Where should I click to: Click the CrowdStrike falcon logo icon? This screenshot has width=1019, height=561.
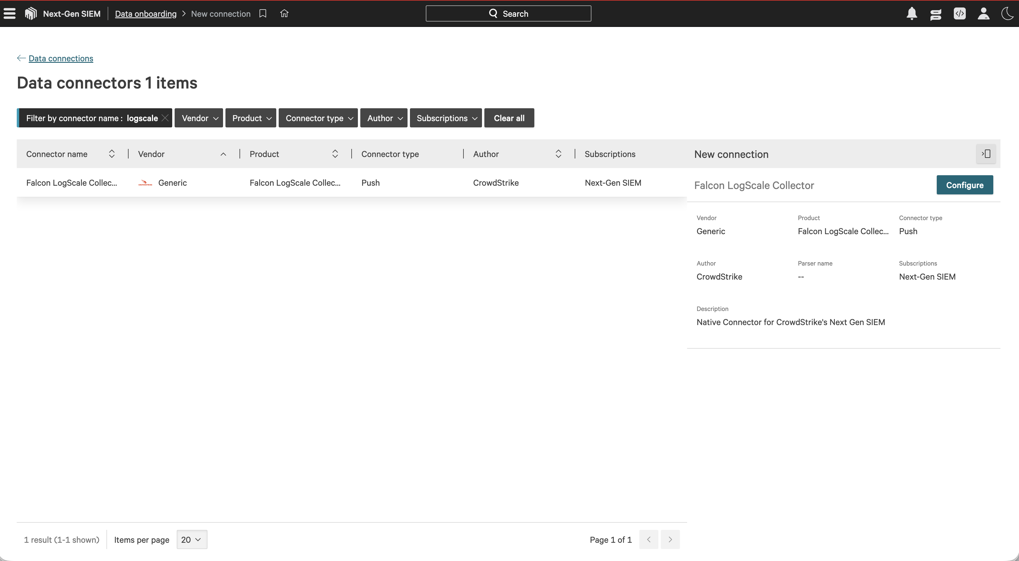point(31,13)
